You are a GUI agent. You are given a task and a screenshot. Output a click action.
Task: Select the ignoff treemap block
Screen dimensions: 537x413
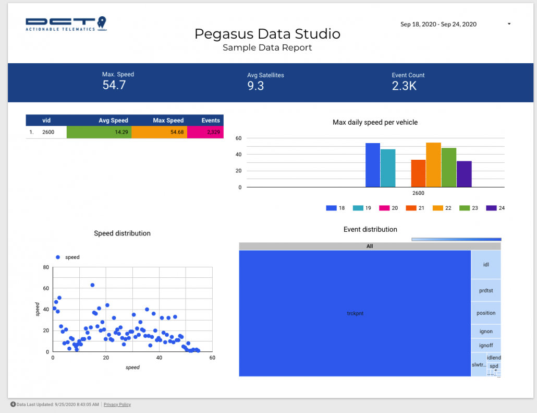pyautogui.click(x=486, y=346)
